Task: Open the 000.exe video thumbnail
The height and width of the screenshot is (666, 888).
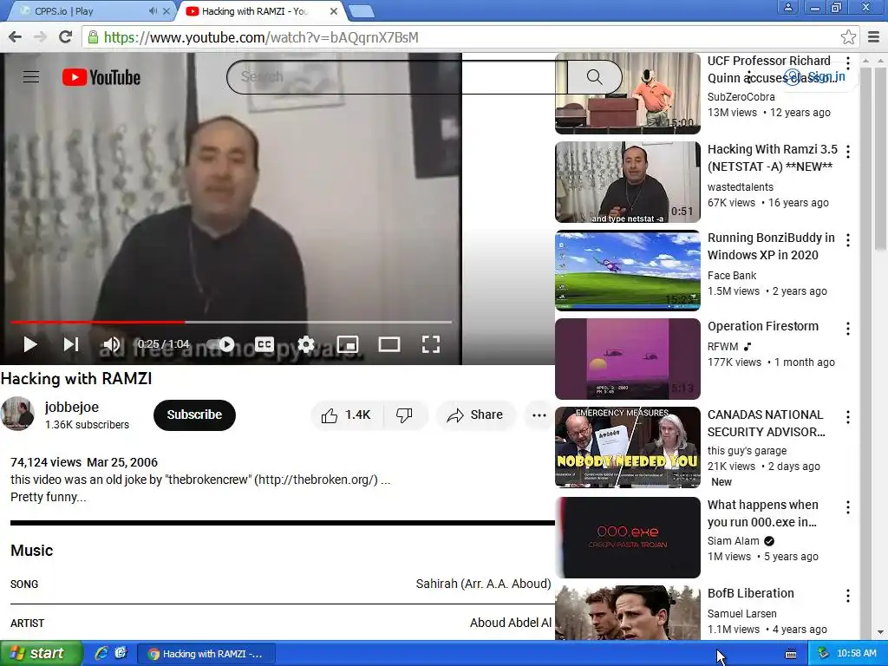Action: 628,538
